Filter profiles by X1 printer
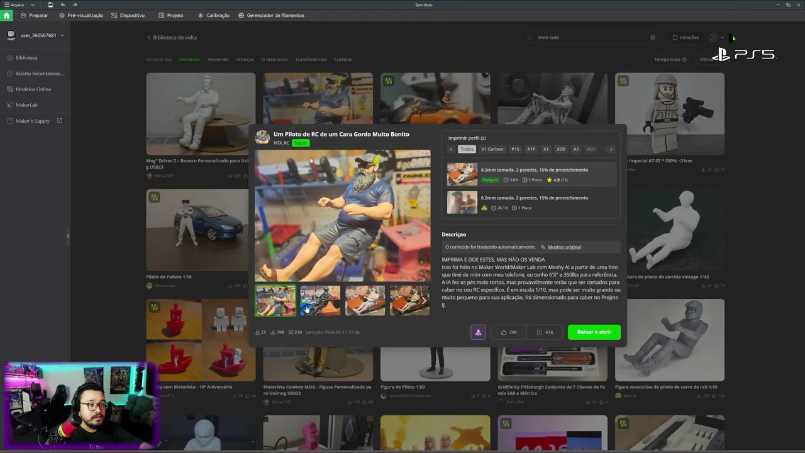Image resolution: width=805 pixels, height=453 pixels. (546, 149)
